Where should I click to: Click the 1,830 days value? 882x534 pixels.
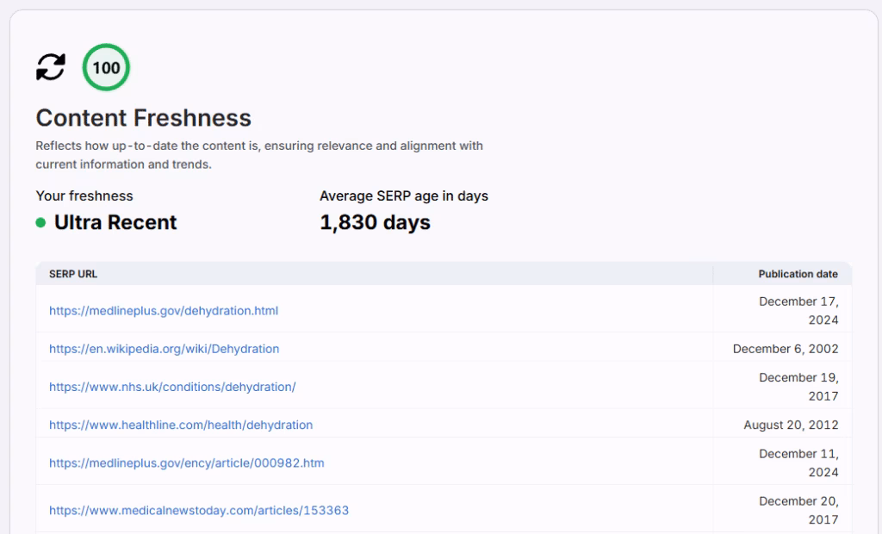click(375, 222)
